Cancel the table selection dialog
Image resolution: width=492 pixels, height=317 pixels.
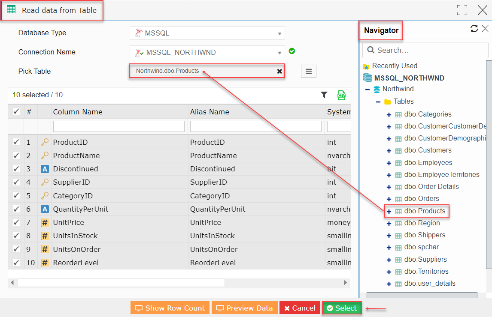tap(300, 308)
